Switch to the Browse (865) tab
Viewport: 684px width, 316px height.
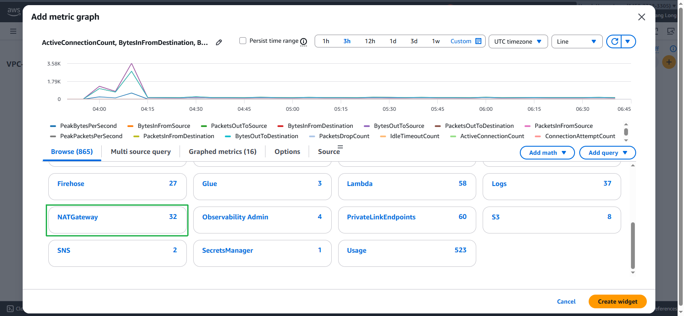tap(72, 152)
